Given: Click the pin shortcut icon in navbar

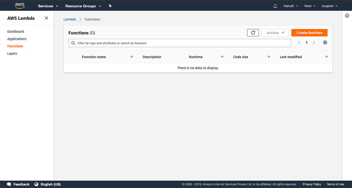Looking at the screenshot, I should (x=110, y=6).
